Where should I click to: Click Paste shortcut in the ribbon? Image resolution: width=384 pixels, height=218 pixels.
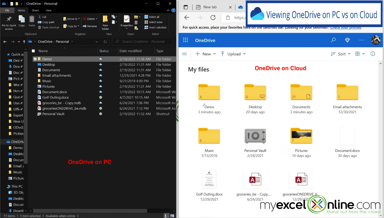48,27
